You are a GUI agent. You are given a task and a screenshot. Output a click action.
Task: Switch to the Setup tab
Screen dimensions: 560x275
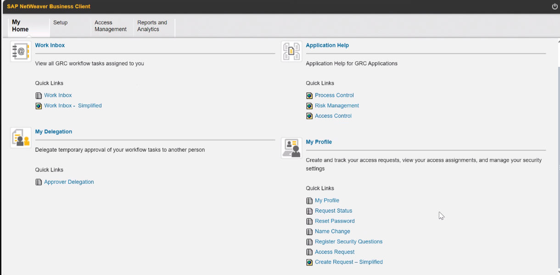[60, 22]
